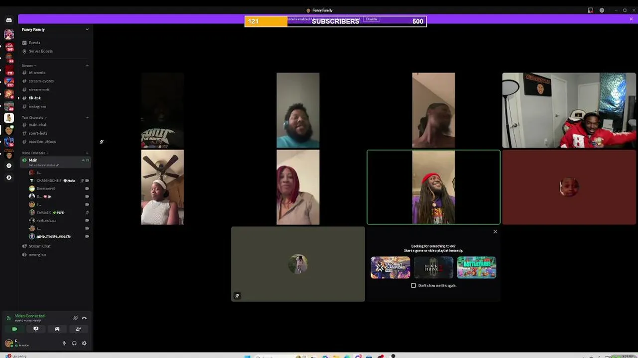Open your user avatar profile in bottom panel
This screenshot has width=638, height=358.
pos(8,343)
